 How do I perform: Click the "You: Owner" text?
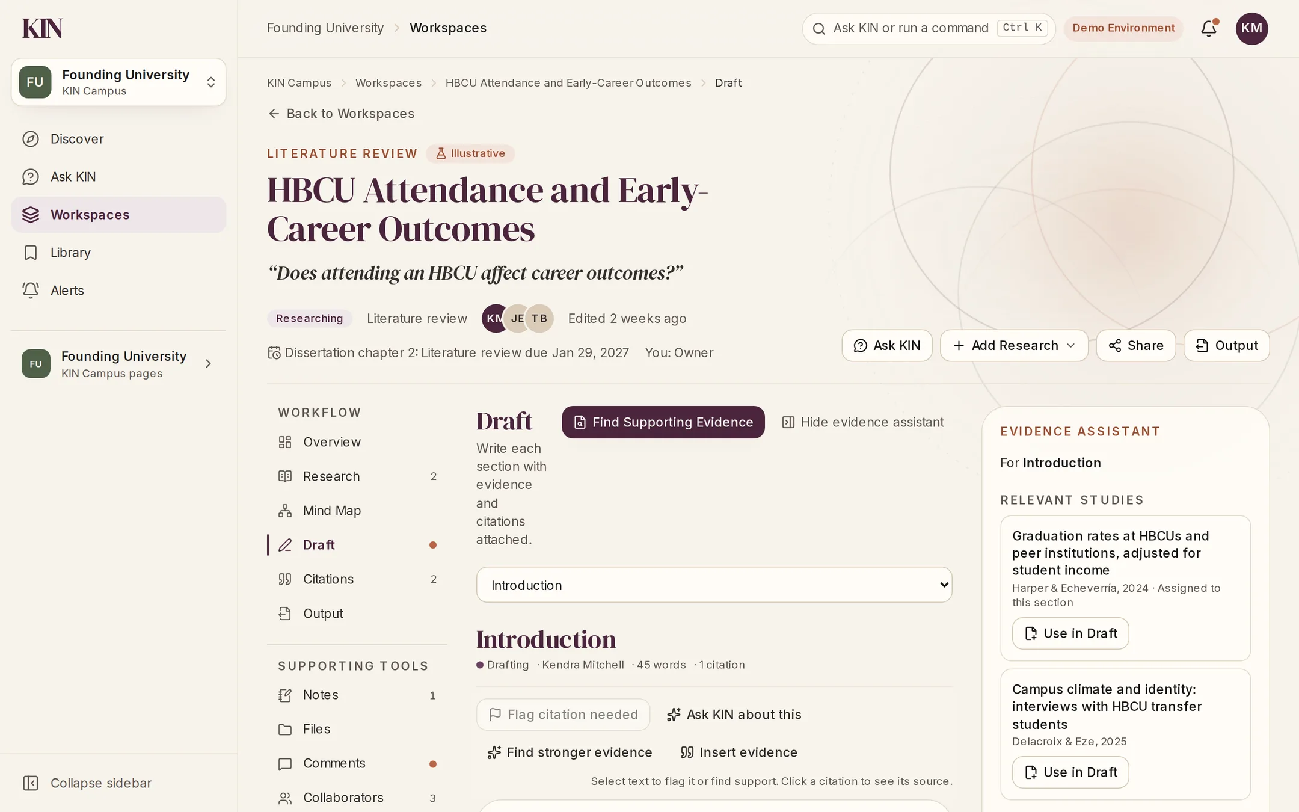point(679,352)
